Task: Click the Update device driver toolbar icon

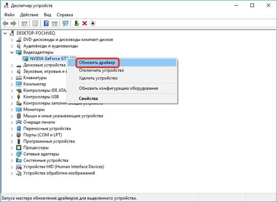Action: [x=77, y=23]
